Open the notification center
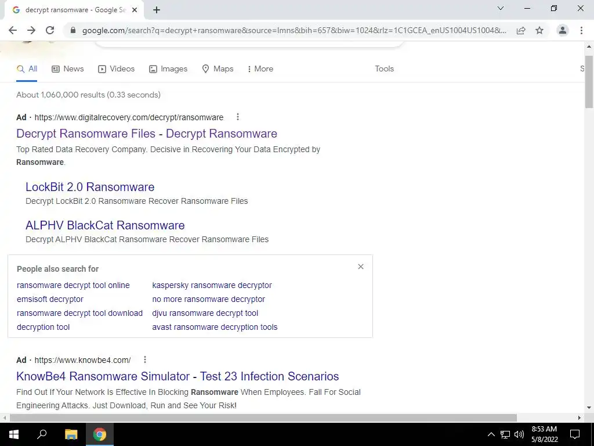 pyautogui.click(x=575, y=434)
